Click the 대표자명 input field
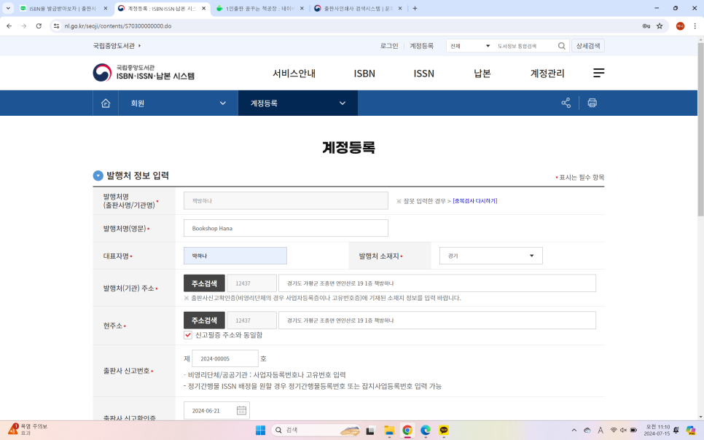Viewport: 704px width, 440px height. pyautogui.click(x=235, y=256)
